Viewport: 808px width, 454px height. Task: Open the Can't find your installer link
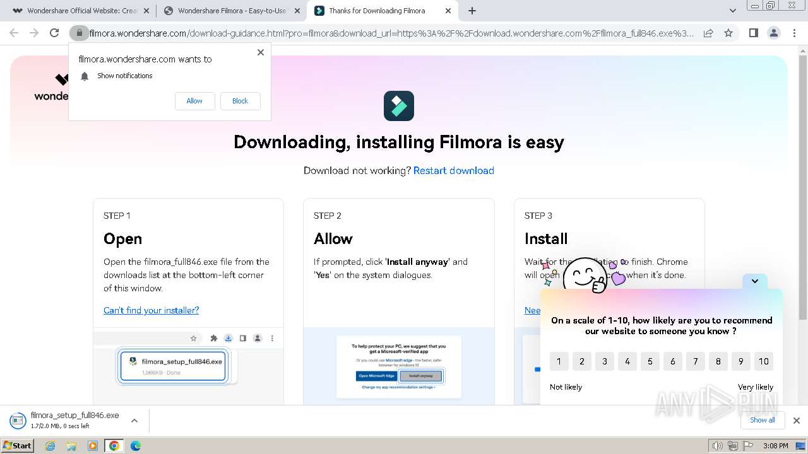(151, 310)
